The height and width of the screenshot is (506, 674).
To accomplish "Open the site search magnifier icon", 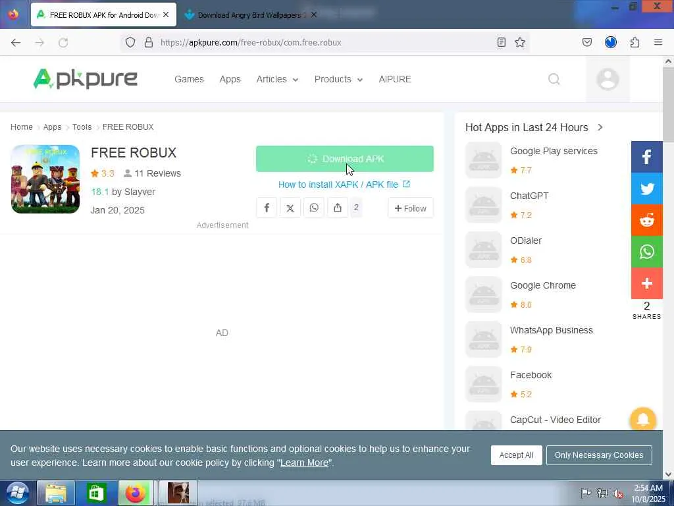I will [554, 79].
